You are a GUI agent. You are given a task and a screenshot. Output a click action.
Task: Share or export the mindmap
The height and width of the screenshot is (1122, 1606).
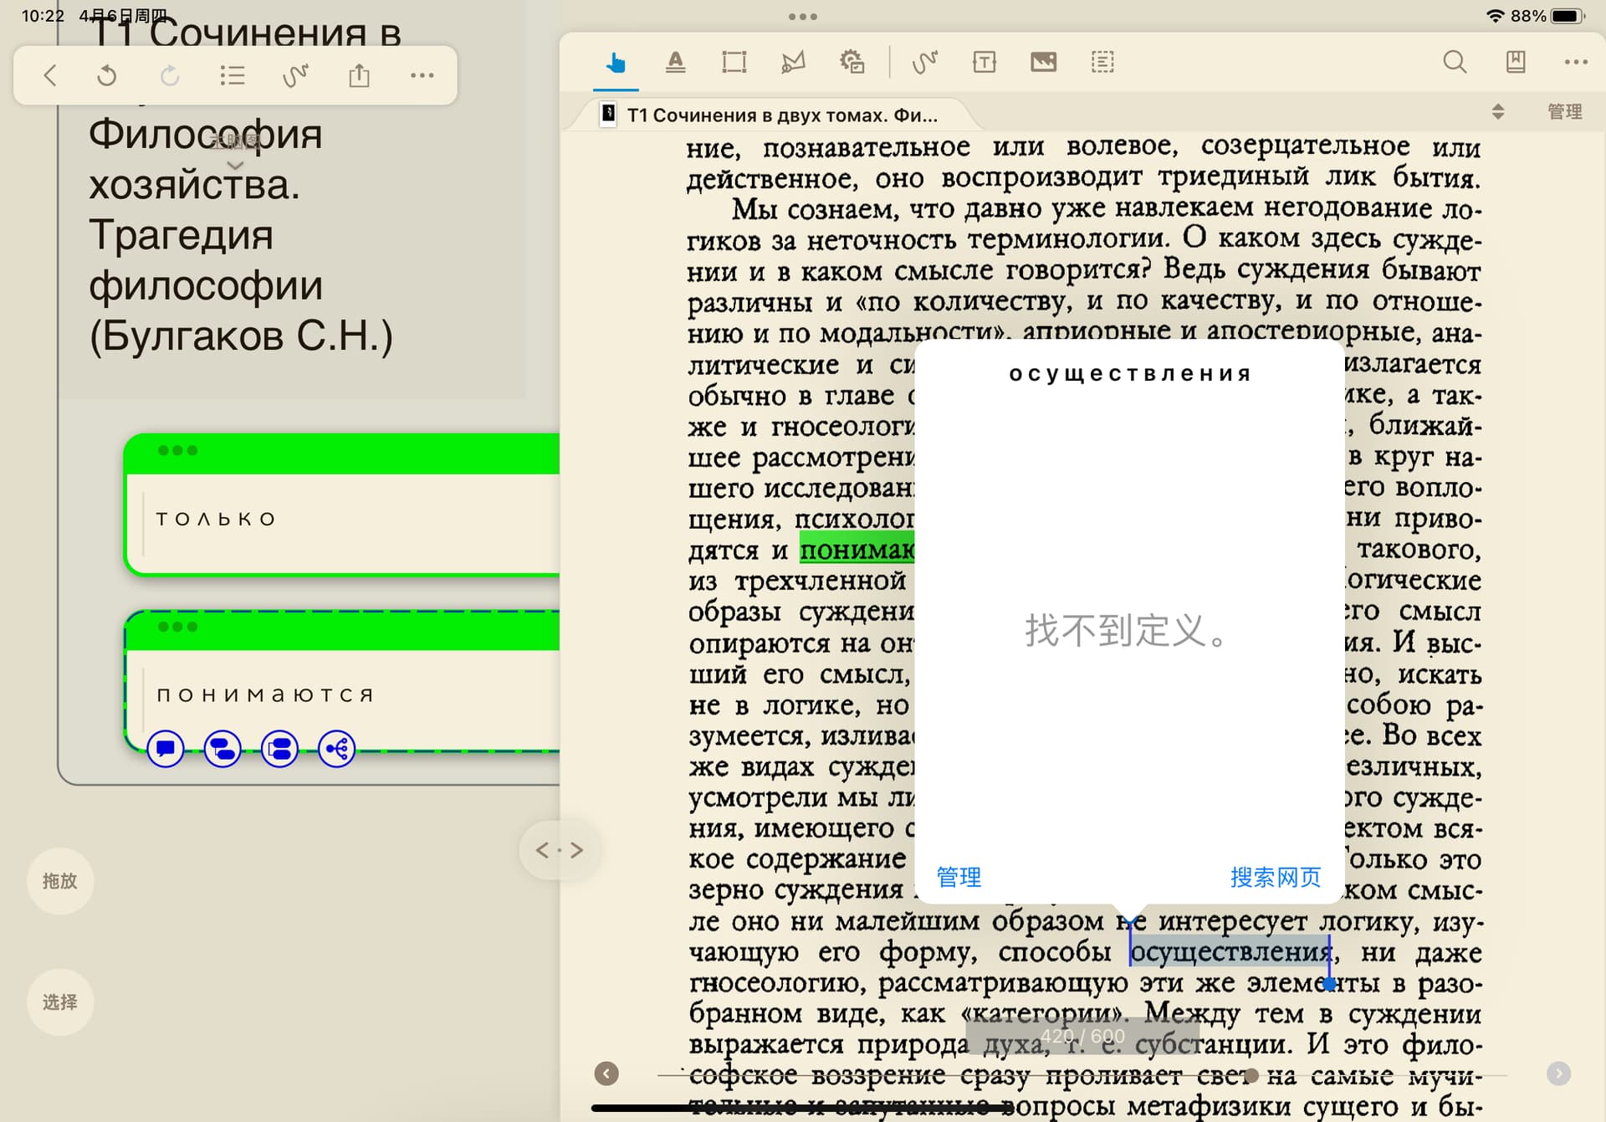tap(359, 76)
